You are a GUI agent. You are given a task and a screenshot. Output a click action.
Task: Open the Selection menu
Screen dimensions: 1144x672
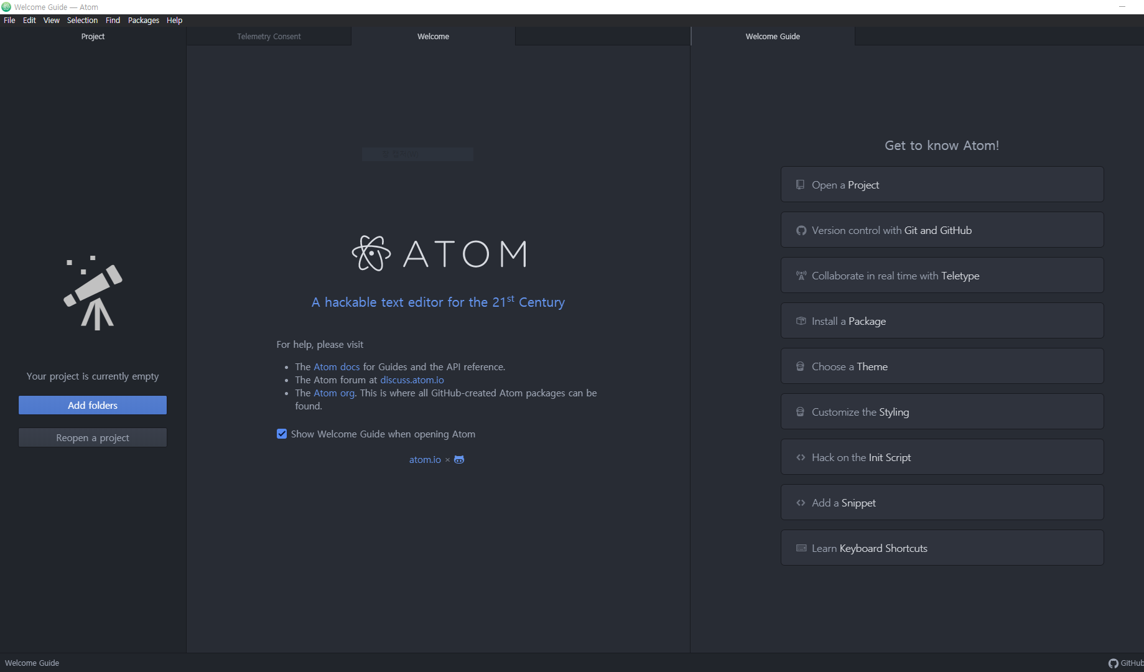(82, 21)
